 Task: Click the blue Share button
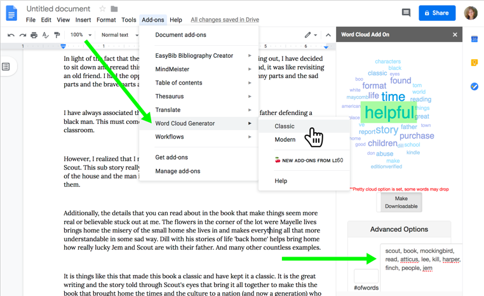(437, 13)
